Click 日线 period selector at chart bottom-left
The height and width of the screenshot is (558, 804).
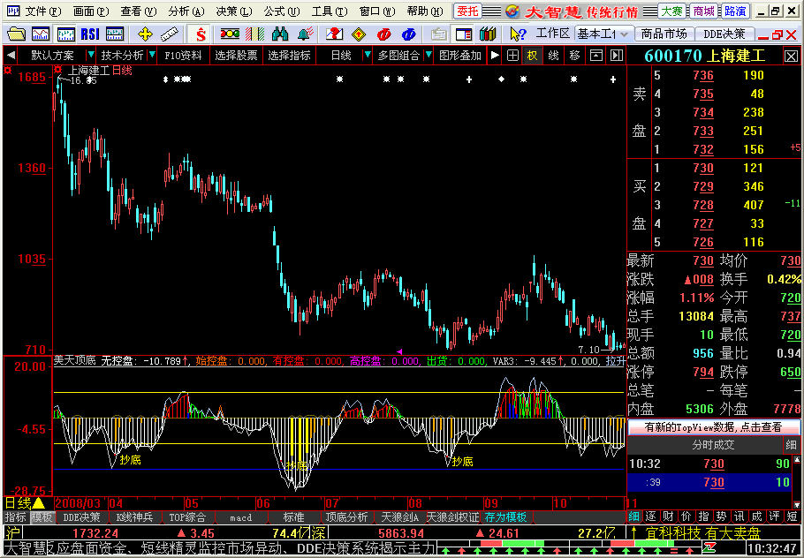pos(24,503)
